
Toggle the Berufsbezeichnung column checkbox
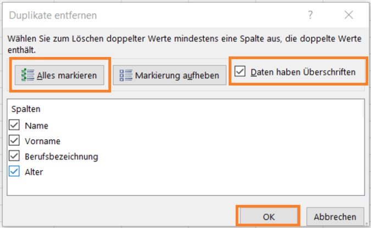pyautogui.click(x=14, y=156)
